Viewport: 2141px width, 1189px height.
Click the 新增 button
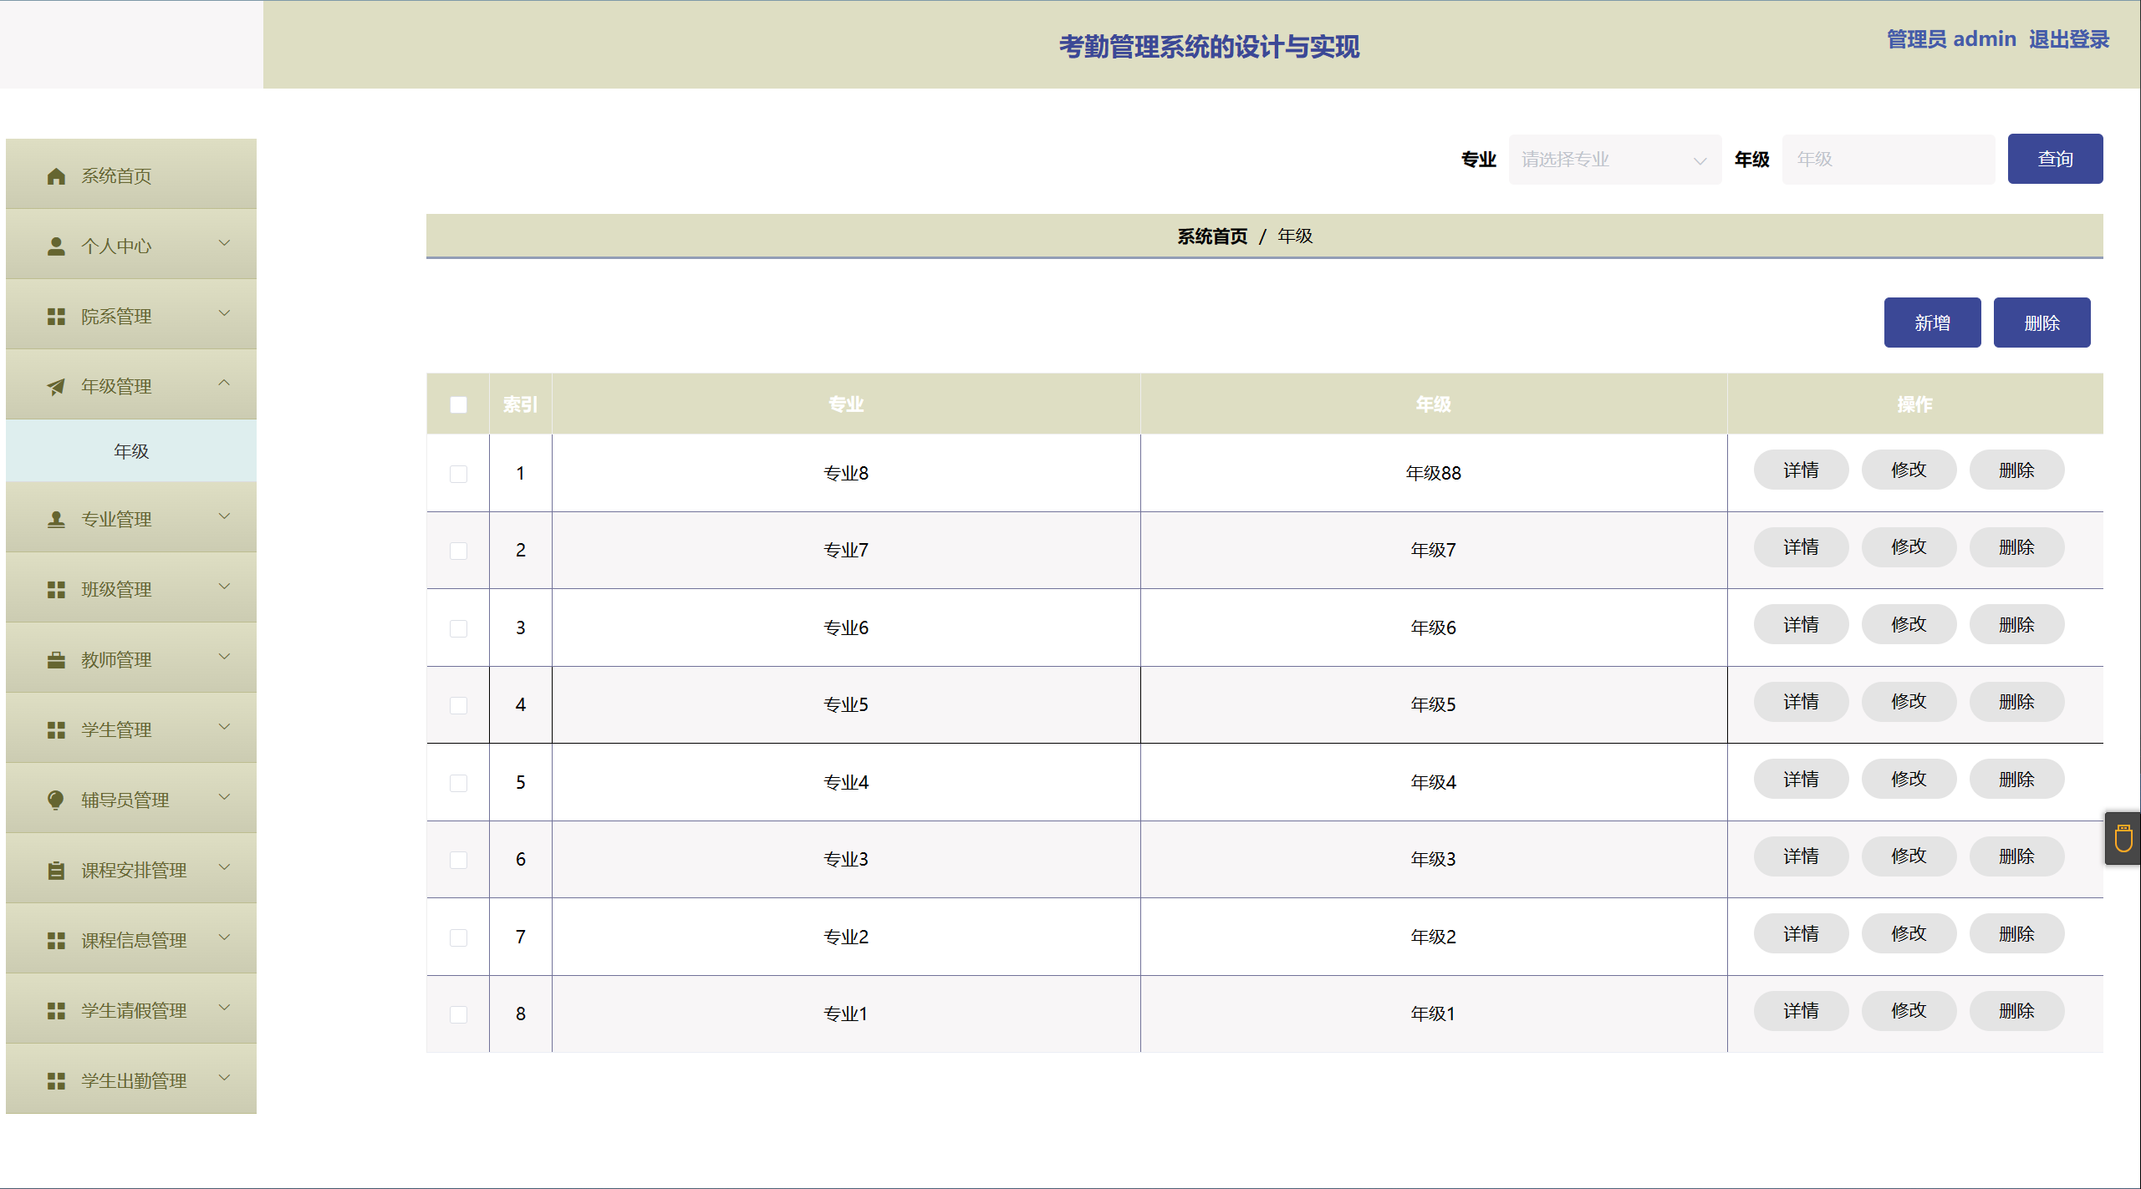click(x=1931, y=323)
